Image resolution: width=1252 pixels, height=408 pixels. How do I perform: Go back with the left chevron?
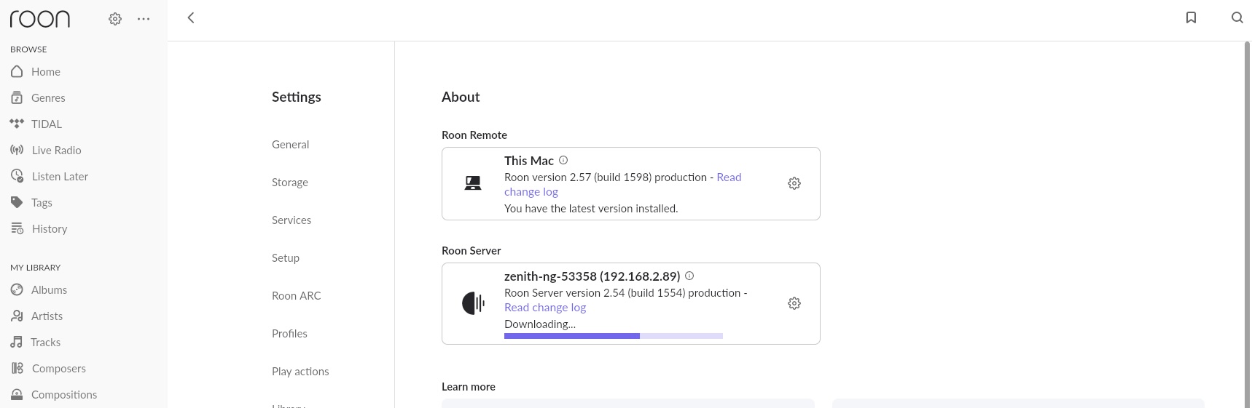pos(191,18)
